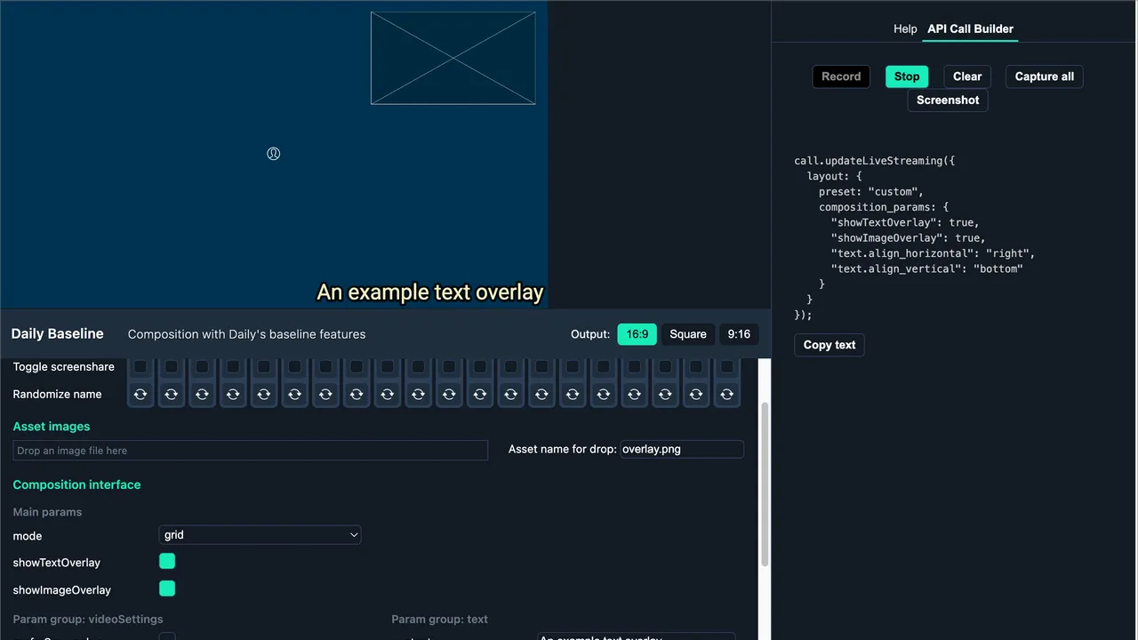Check the first Toggle screenshare checkbox

click(x=140, y=366)
